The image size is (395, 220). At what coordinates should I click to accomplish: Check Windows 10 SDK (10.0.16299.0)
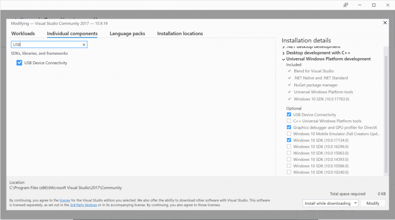[x=289, y=147]
